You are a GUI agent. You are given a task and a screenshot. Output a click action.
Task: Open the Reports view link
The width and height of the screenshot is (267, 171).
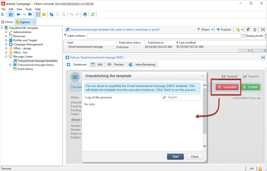[x=251, y=76]
